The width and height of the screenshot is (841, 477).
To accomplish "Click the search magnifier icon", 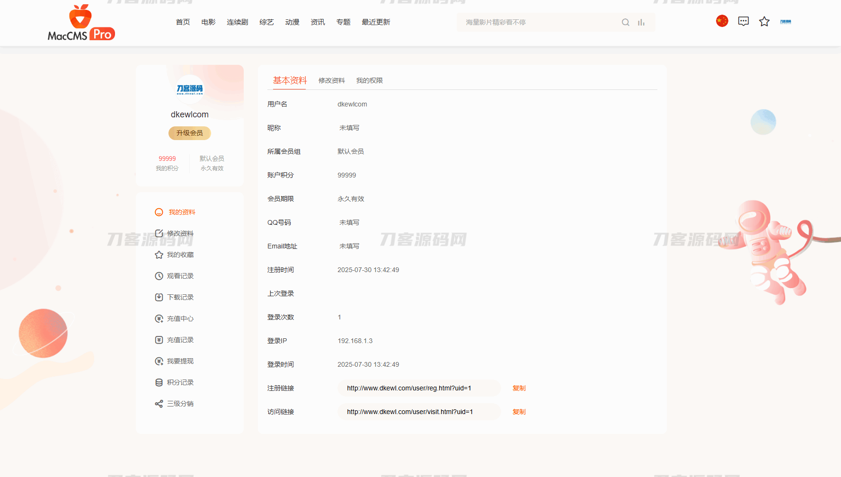I will click(626, 22).
